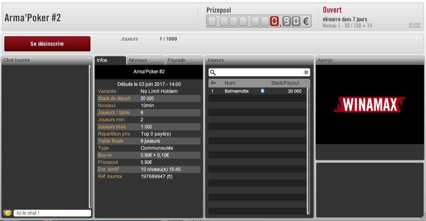Click the Winamax logo preview
The image size is (426, 221).
pos(370,105)
